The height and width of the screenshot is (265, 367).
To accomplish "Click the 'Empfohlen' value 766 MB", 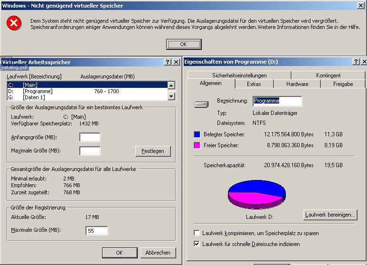I will click(72, 185).
